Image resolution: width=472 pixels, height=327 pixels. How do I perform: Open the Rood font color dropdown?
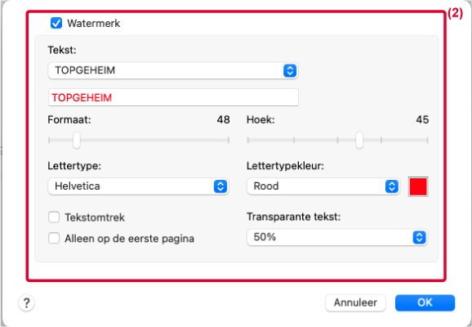pyautogui.click(x=323, y=186)
